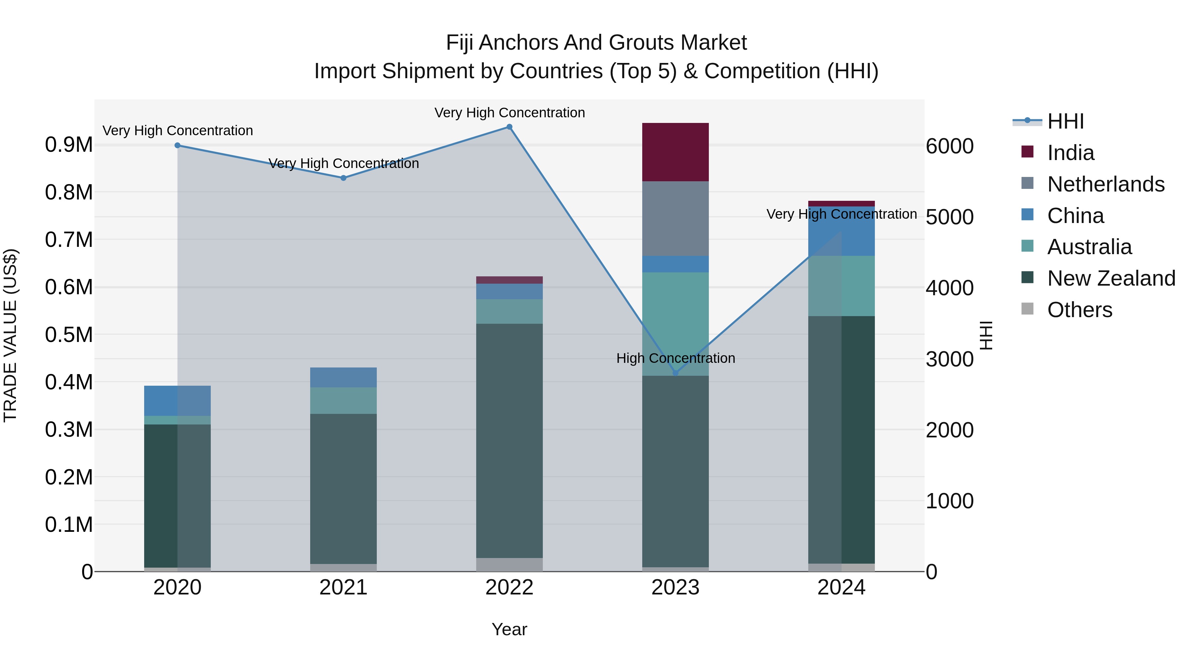The width and height of the screenshot is (1193, 671).
Task: Click the 1000 right axis tick label
Action: (x=949, y=501)
